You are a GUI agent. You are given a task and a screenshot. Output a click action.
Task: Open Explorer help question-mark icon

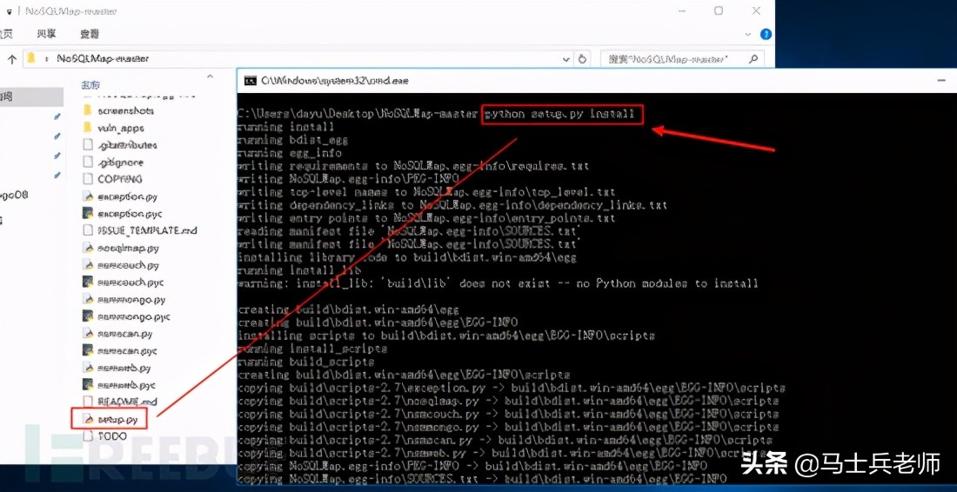[766, 35]
